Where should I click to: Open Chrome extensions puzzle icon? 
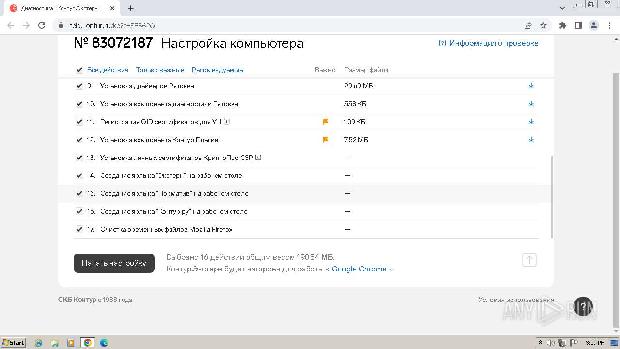(563, 25)
